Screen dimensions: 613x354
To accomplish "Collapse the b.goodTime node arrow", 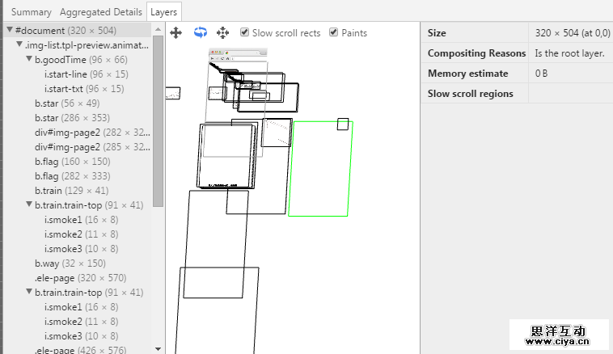I will pos(29,60).
